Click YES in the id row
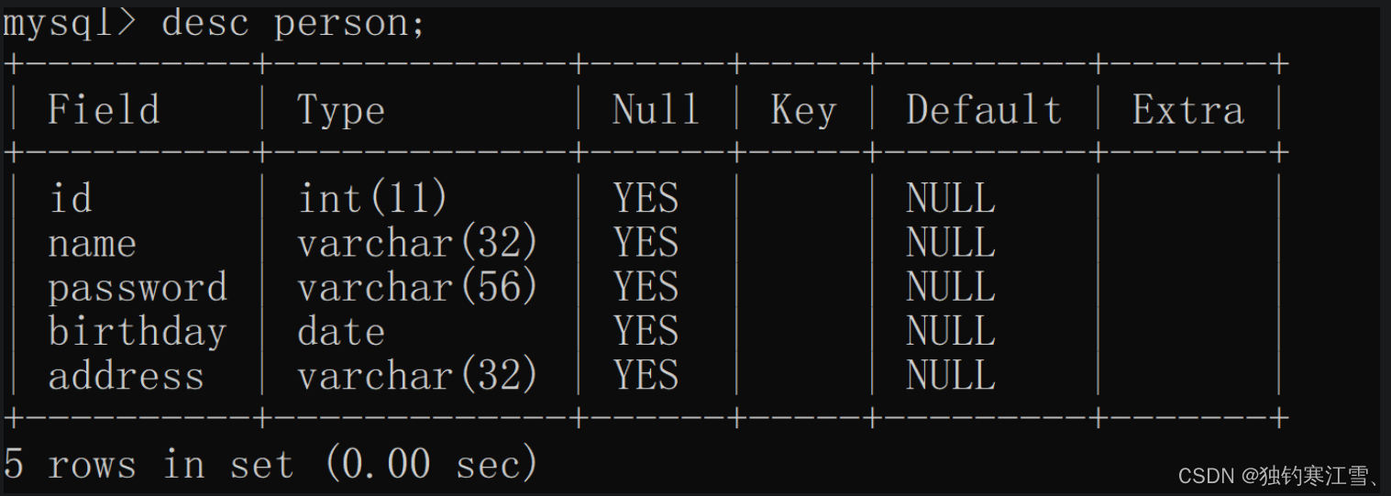This screenshot has width=1391, height=496. pyautogui.click(x=646, y=198)
